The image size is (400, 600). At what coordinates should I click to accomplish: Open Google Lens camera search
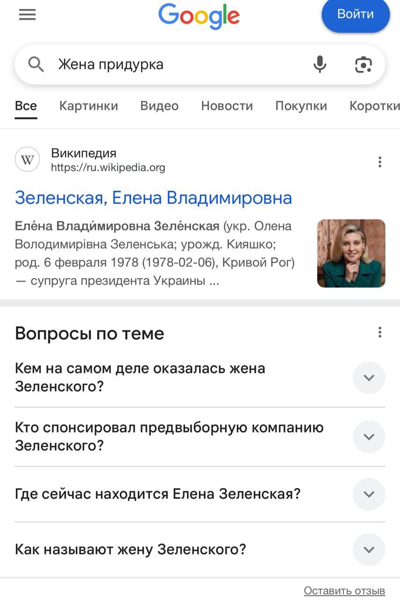coord(363,64)
